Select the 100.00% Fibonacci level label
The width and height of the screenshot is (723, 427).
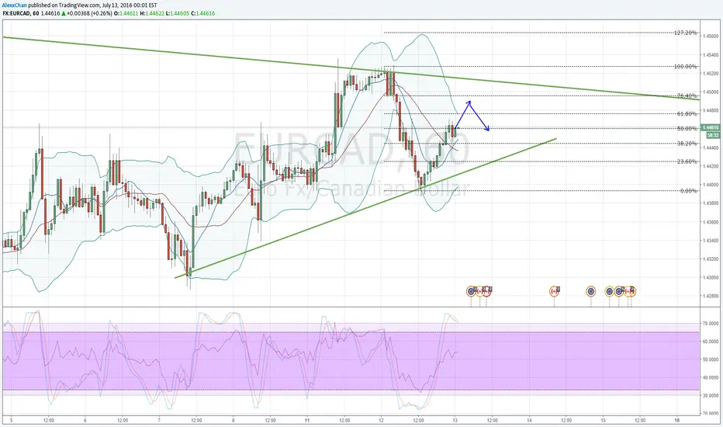tap(686, 67)
